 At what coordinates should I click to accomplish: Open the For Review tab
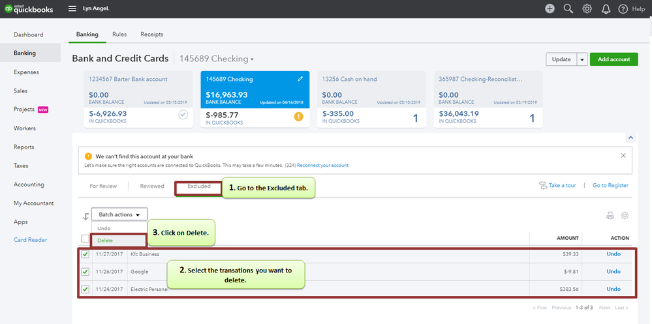[103, 186]
